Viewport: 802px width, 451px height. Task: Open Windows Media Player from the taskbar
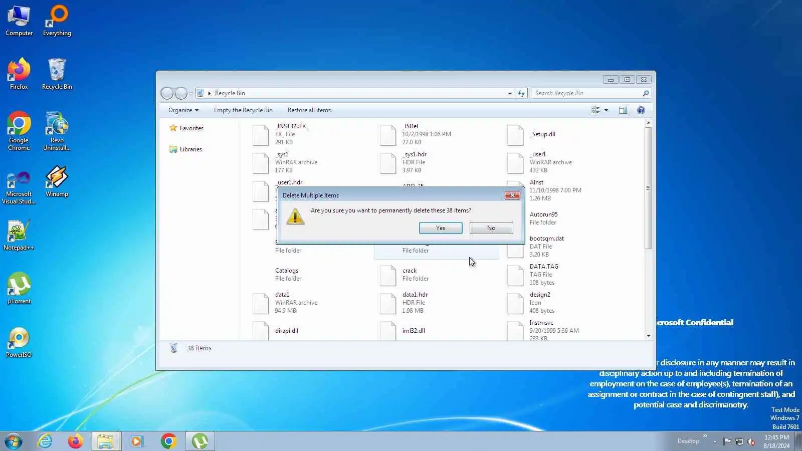137,441
